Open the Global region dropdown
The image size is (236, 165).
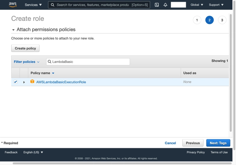click(x=197, y=5)
